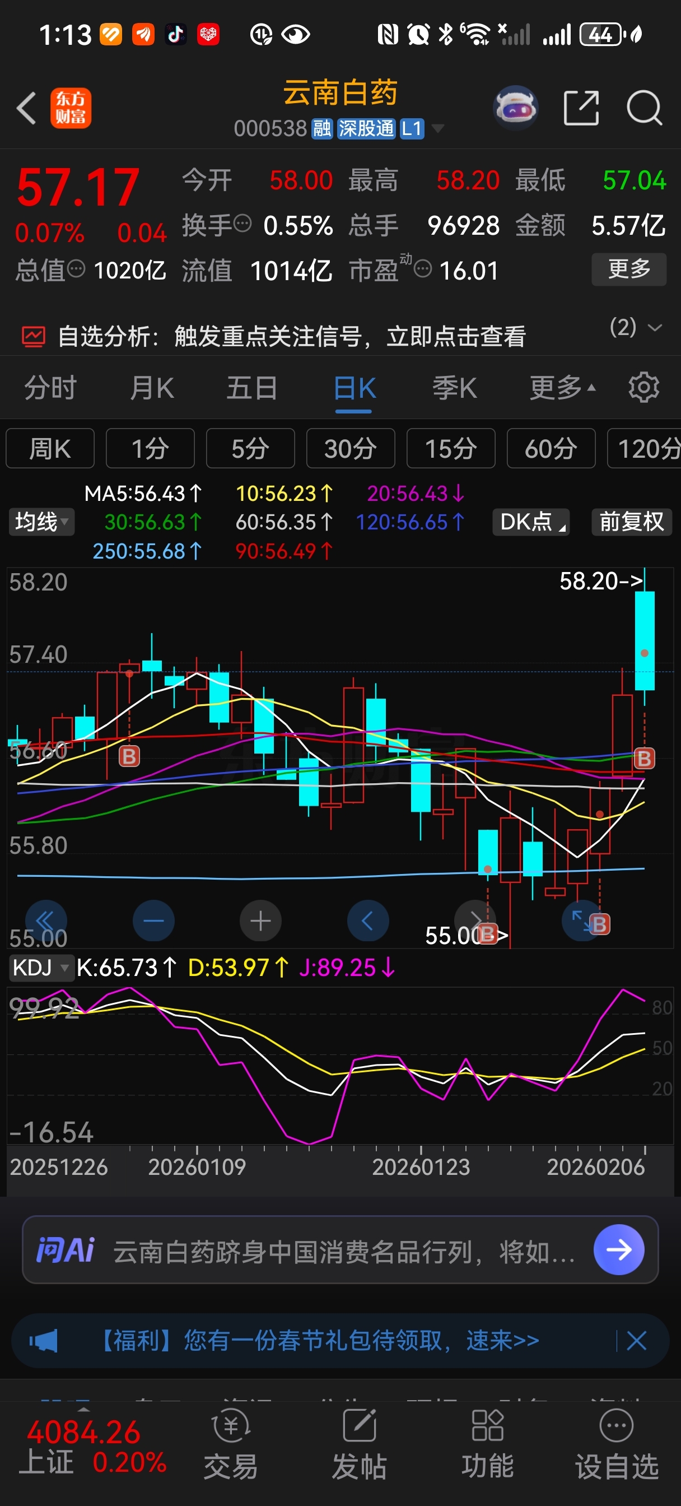Tap 设自选 in bottom bar
This screenshot has width=681, height=1506.
(617, 1444)
